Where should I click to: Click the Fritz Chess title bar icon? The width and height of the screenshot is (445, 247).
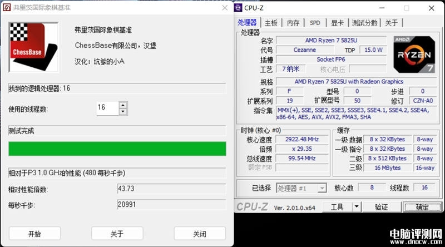(x=7, y=7)
